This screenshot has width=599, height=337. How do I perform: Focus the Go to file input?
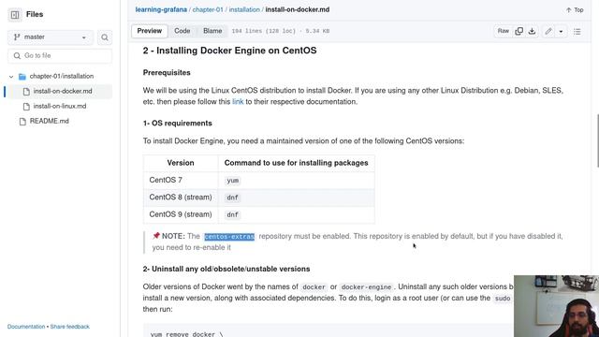point(60,56)
